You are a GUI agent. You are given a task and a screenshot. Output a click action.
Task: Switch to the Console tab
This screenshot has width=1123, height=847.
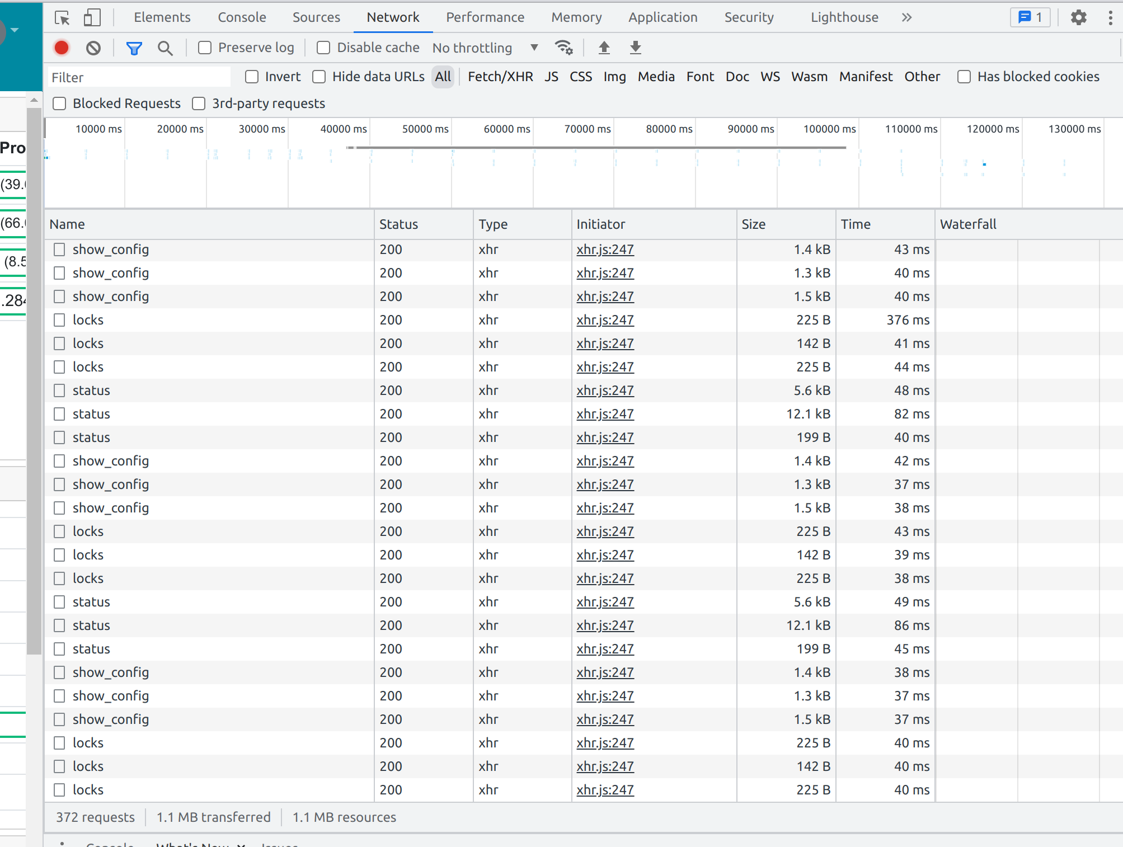[242, 17]
